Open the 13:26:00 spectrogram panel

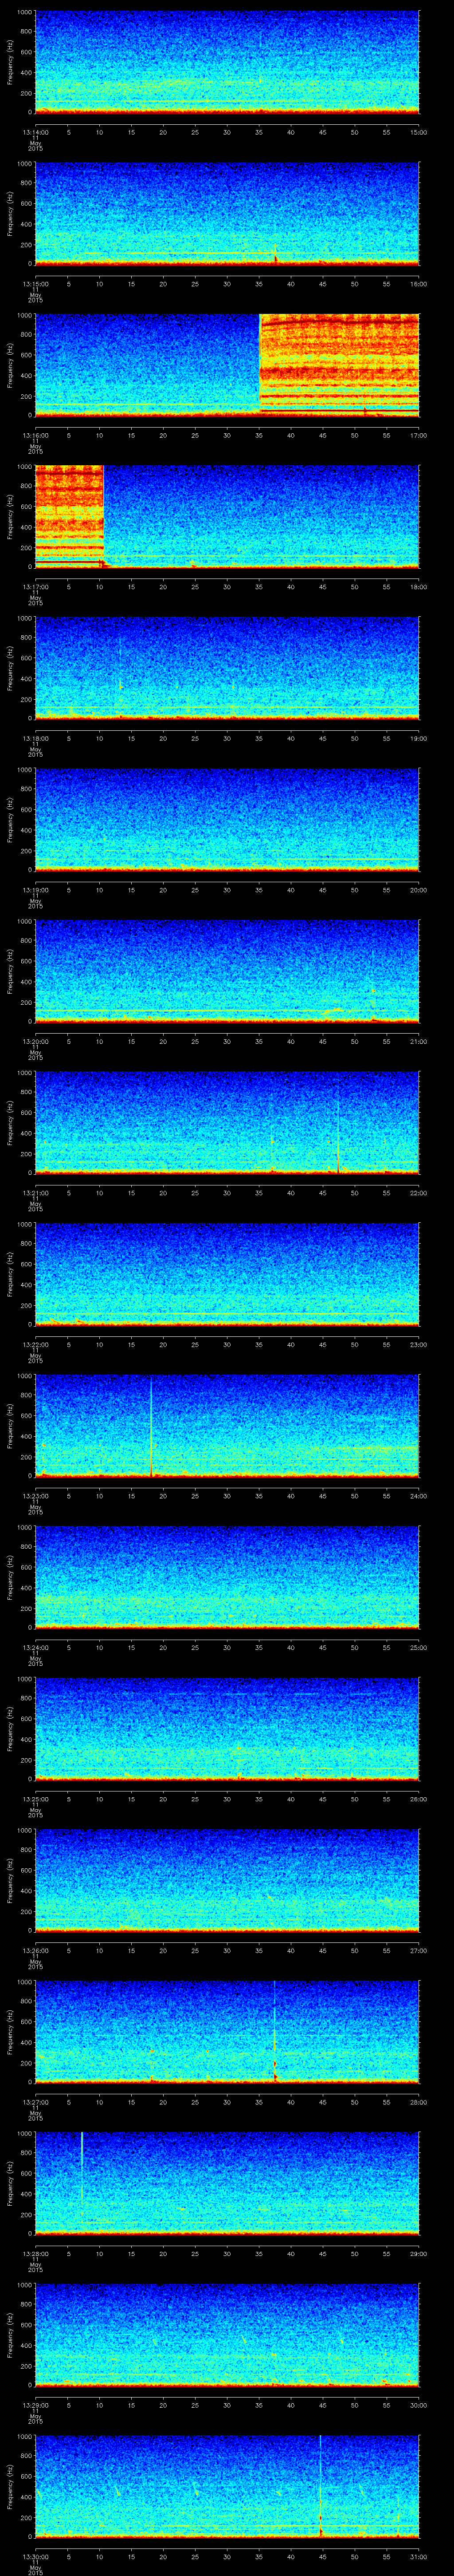(x=227, y=1879)
